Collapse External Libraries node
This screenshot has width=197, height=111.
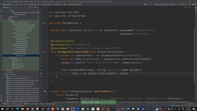point(3,74)
